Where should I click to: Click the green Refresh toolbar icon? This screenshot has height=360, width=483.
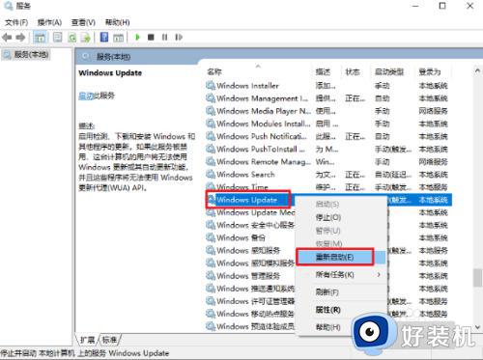tap(72, 38)
